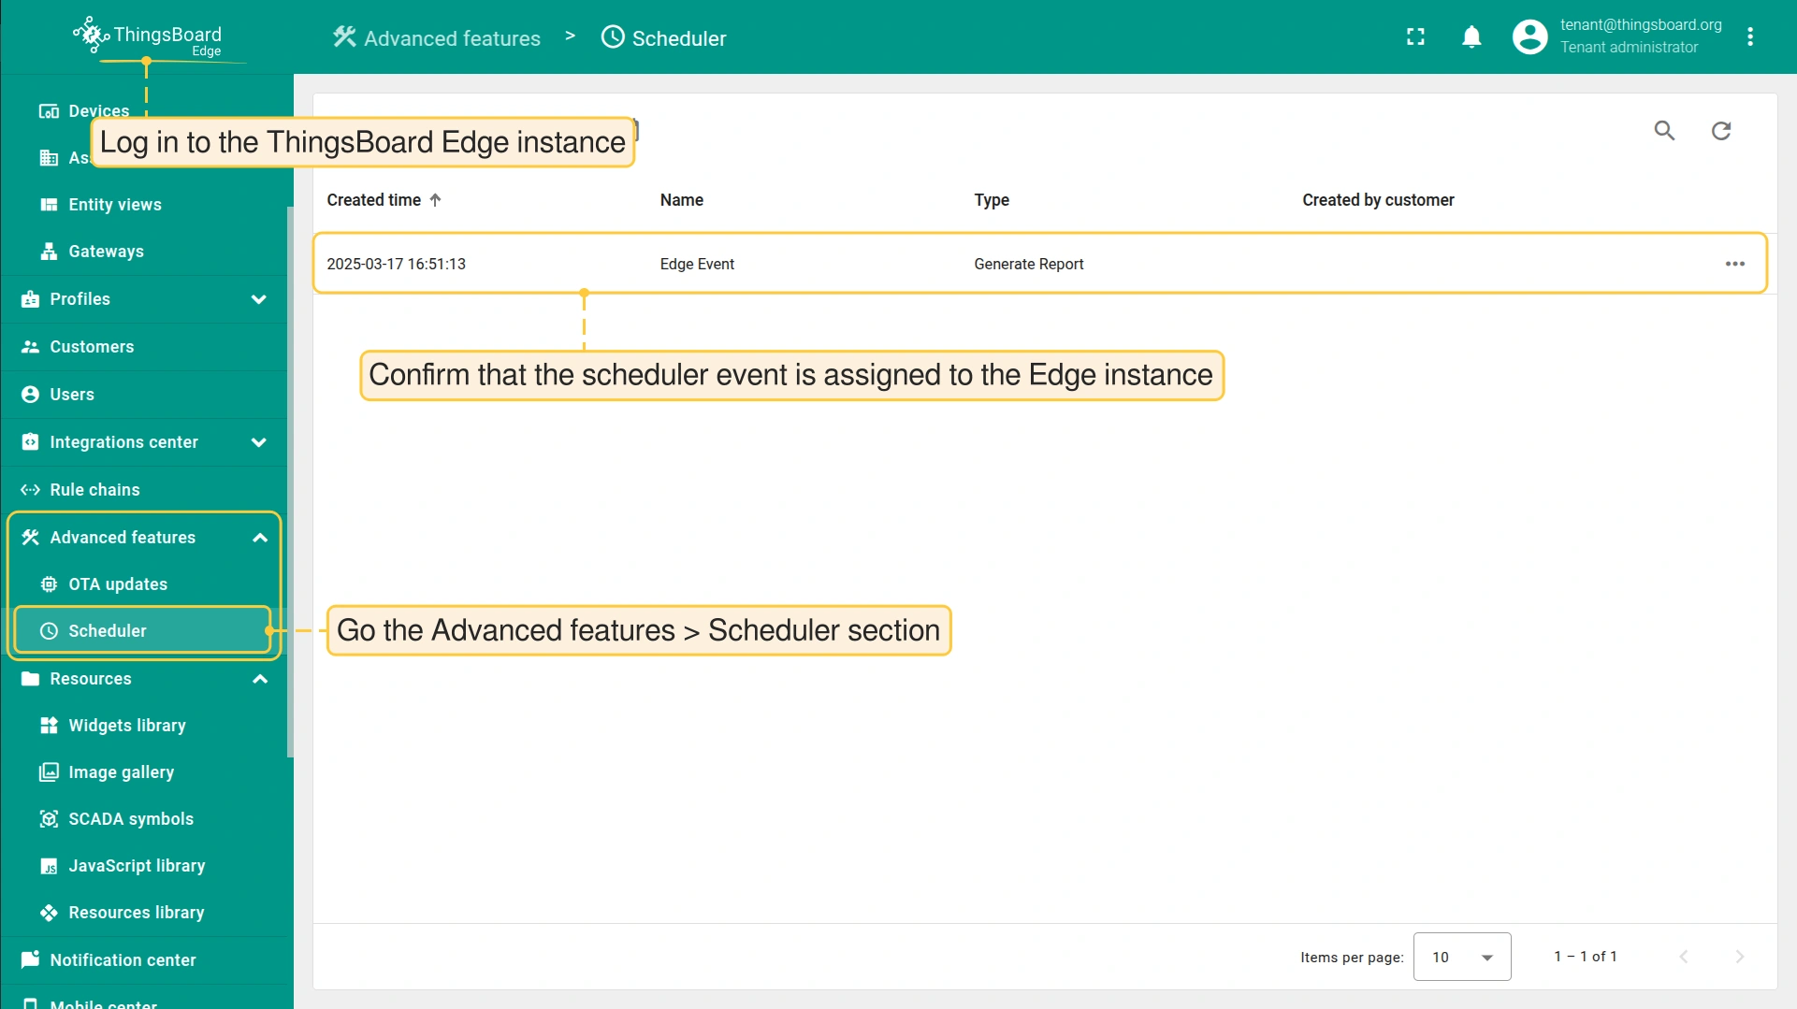The width and height of the screenshot is (1797, 1009).
Task: Refresh the scheduler events list
Action: [1721, 131]
